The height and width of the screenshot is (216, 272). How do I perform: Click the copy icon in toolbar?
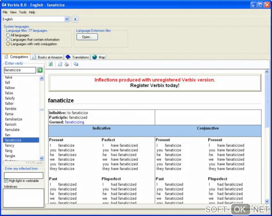76,64
